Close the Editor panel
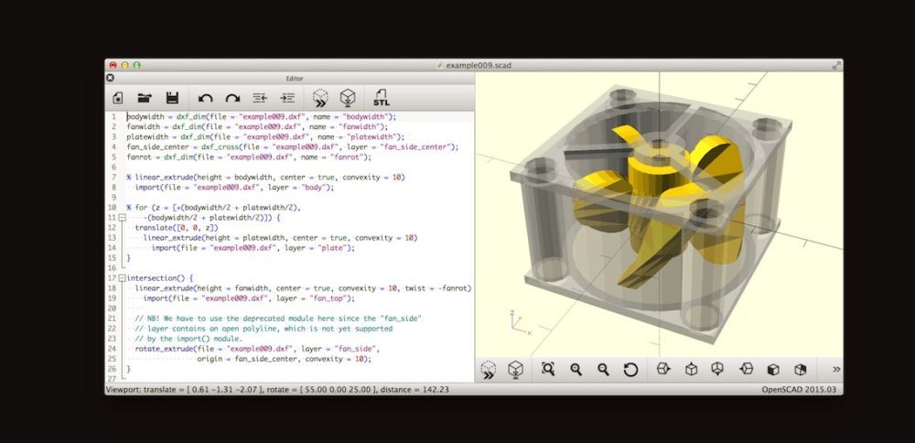This screenshot has width=915, height=443. point(111,79)
